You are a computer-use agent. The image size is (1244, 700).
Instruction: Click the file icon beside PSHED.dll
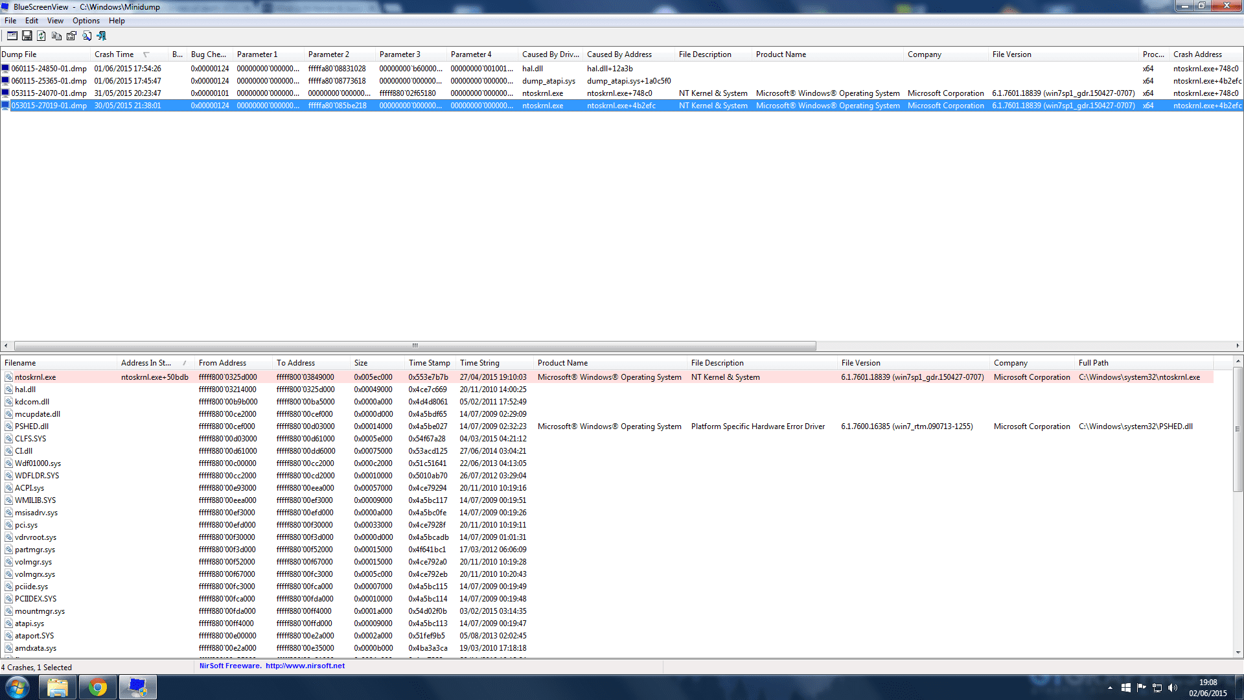[9, 426]
